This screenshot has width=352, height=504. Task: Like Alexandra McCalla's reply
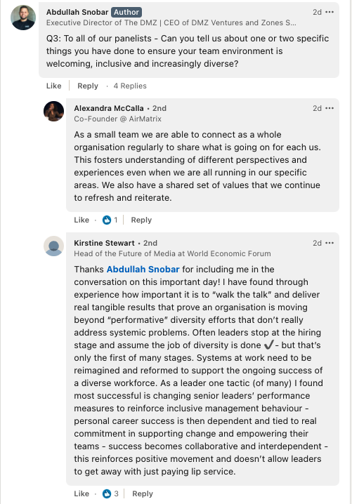point(82,220)
